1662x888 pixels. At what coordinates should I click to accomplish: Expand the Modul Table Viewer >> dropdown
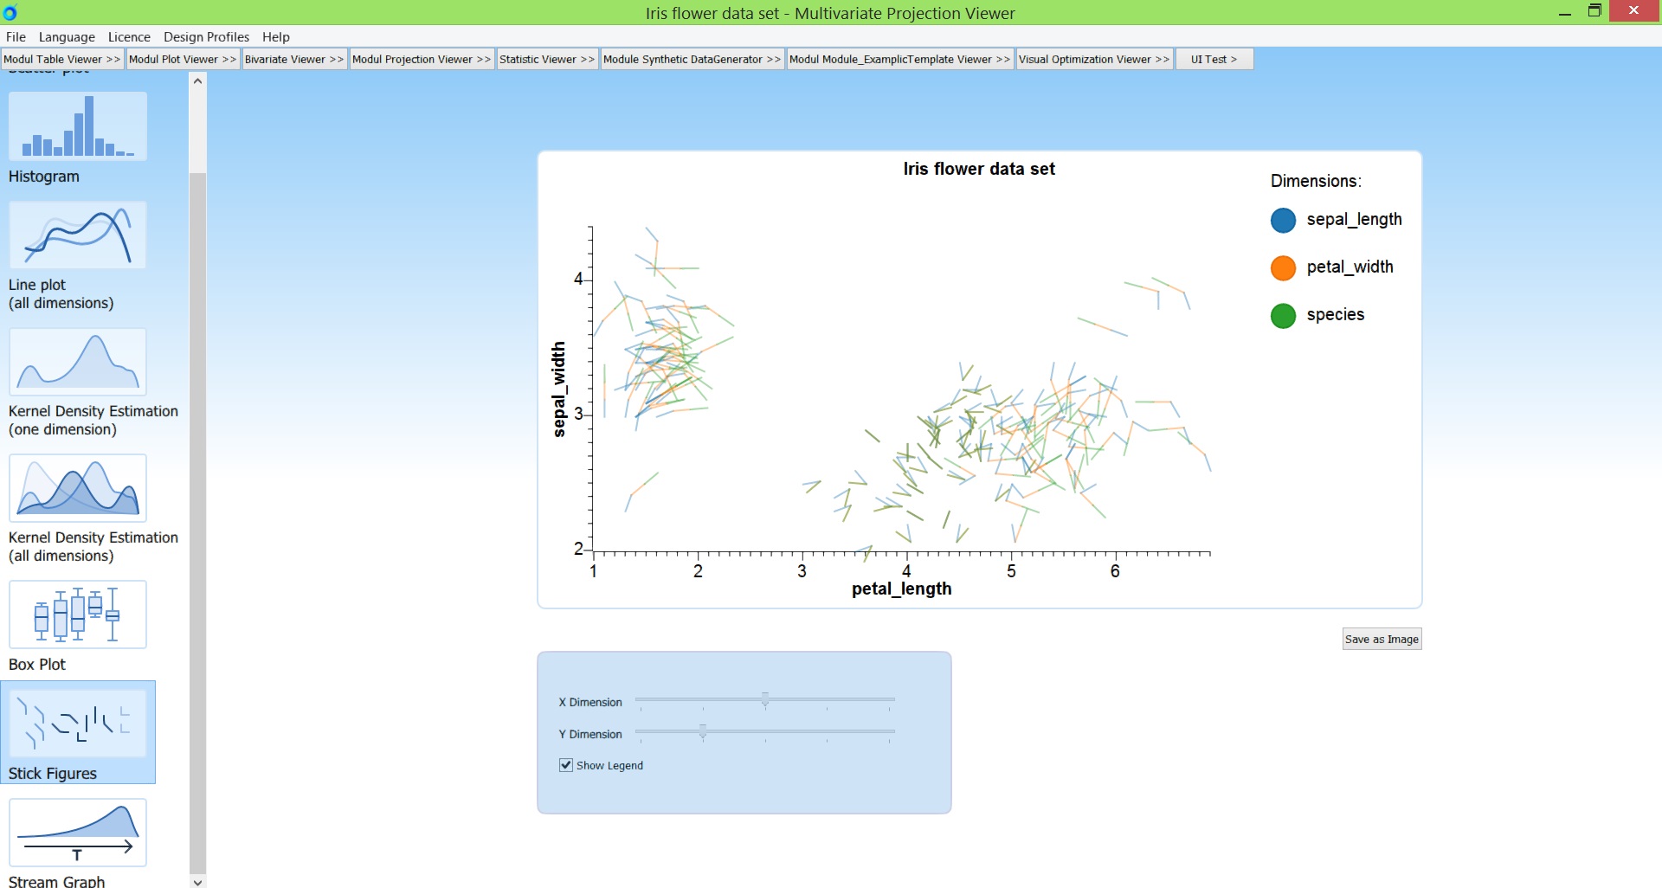tap(62, 59)
